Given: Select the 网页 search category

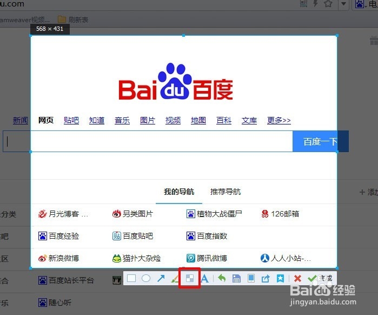Looking at the screenshot, I should point(46,120).
